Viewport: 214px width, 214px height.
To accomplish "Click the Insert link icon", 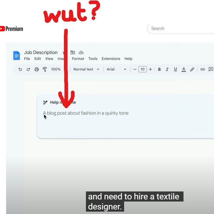I will 203,69.
